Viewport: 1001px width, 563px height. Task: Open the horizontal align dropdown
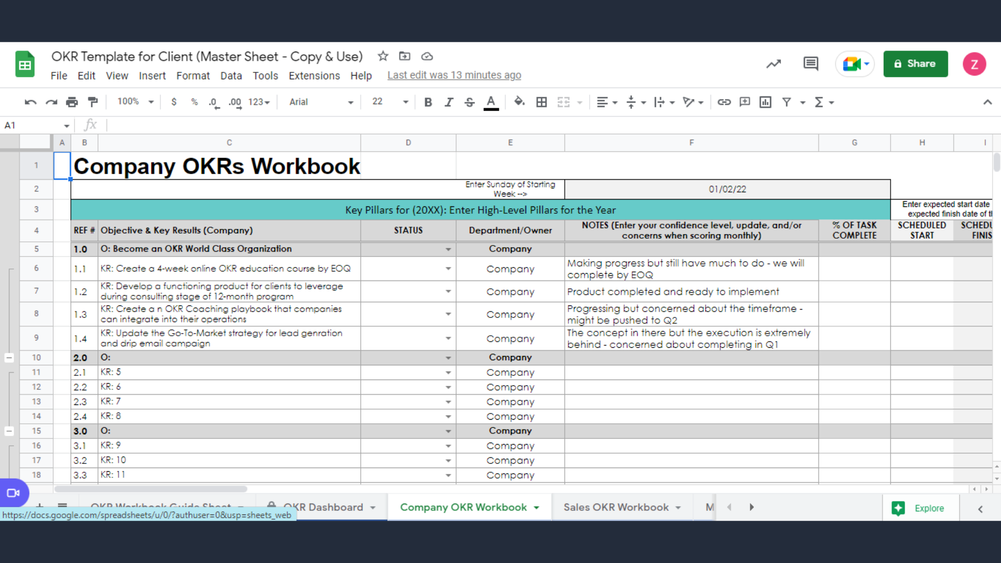pyautogui.click(x=607, y=102)
